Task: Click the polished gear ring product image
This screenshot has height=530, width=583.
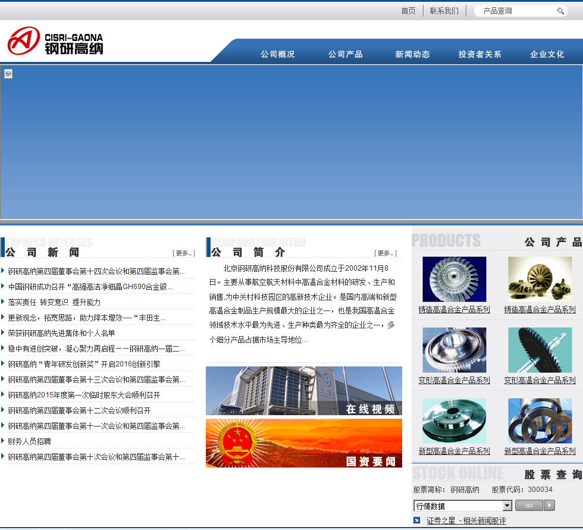Action: [x=455, y=350]
